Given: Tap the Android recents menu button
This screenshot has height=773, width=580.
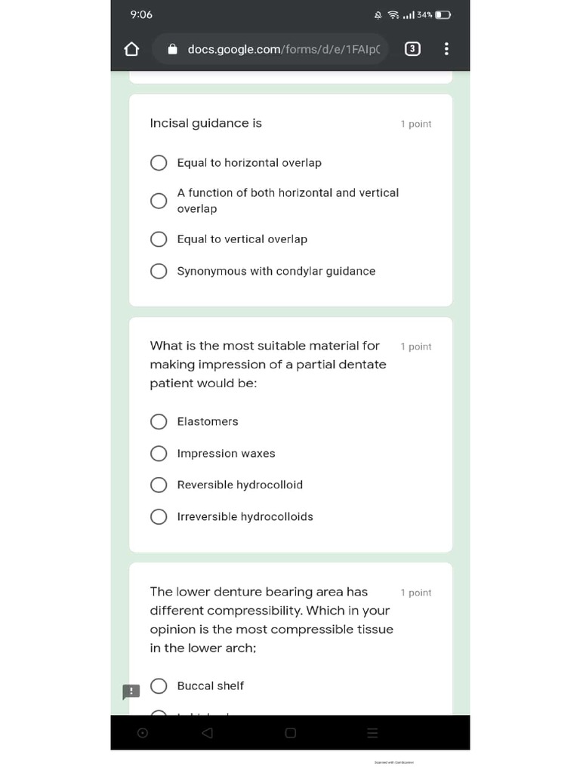Looking at the screenshot, I should click(x=372, y=732).
